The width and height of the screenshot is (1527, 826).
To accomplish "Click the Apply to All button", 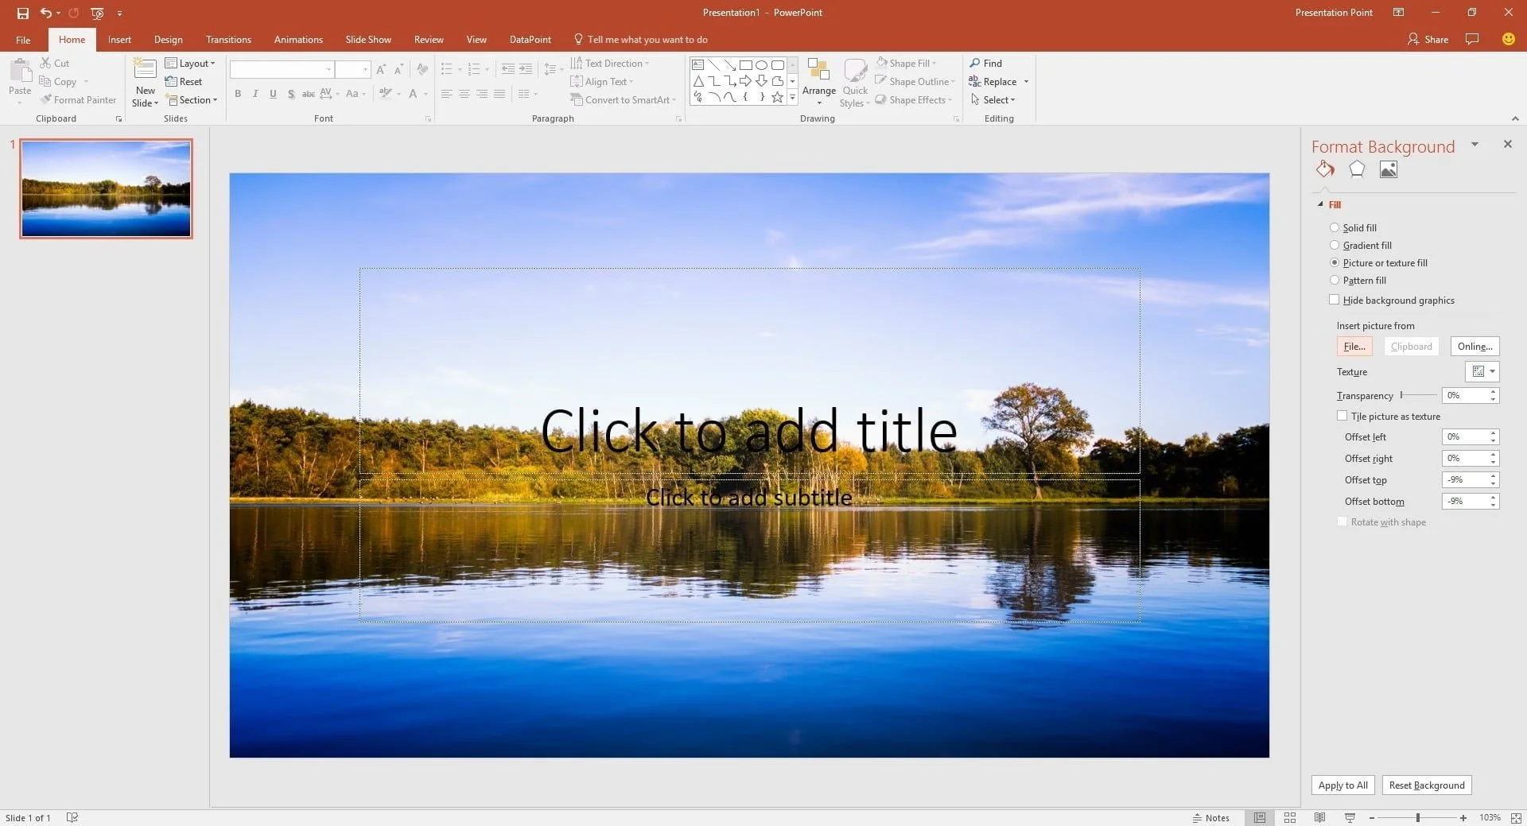I will pos(1342,785).
